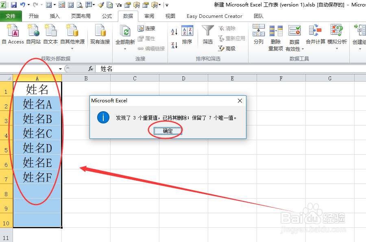Click the 连接 connections button

[146, 28]
